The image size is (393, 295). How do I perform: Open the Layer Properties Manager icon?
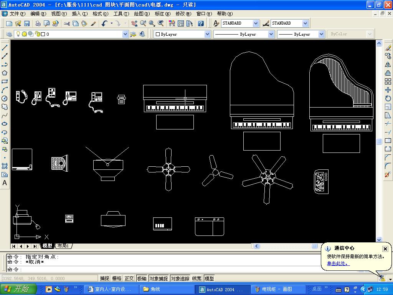pos(9,34)
